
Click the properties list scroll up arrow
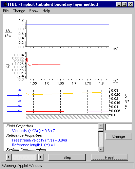(101, 126)
